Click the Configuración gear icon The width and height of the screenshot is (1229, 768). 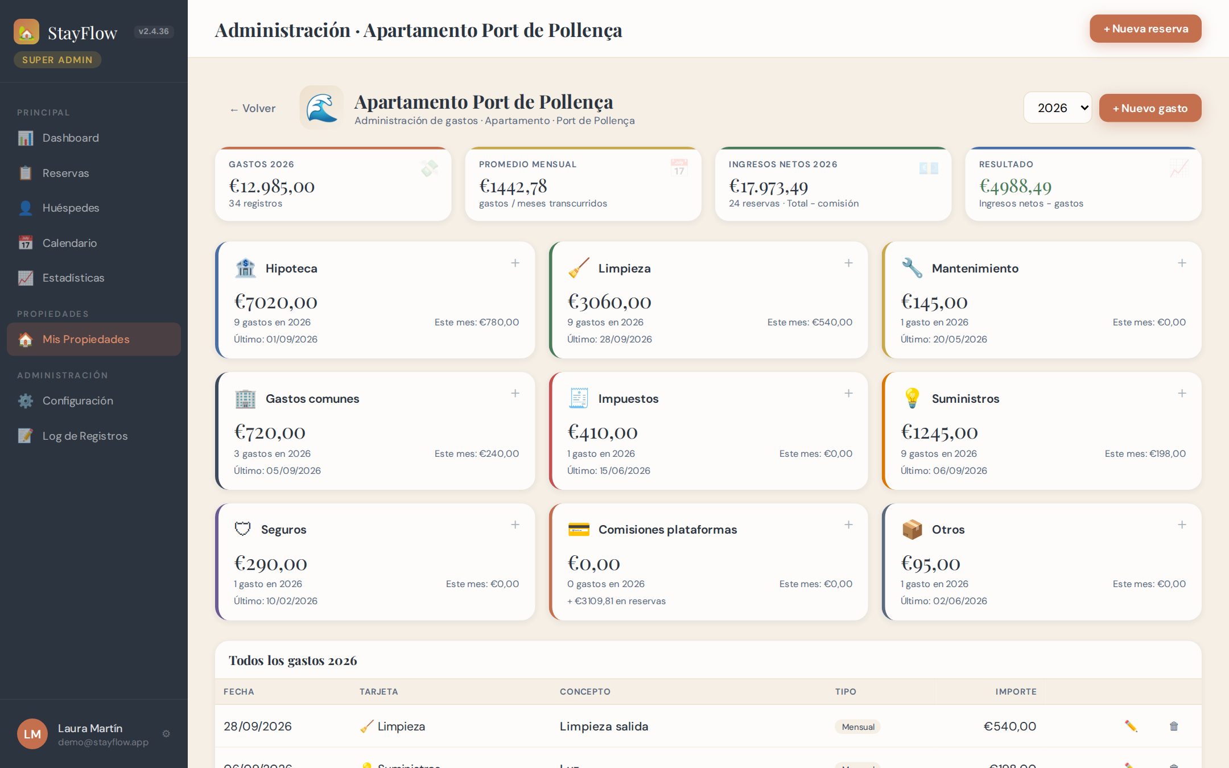(x=26, y=400)
